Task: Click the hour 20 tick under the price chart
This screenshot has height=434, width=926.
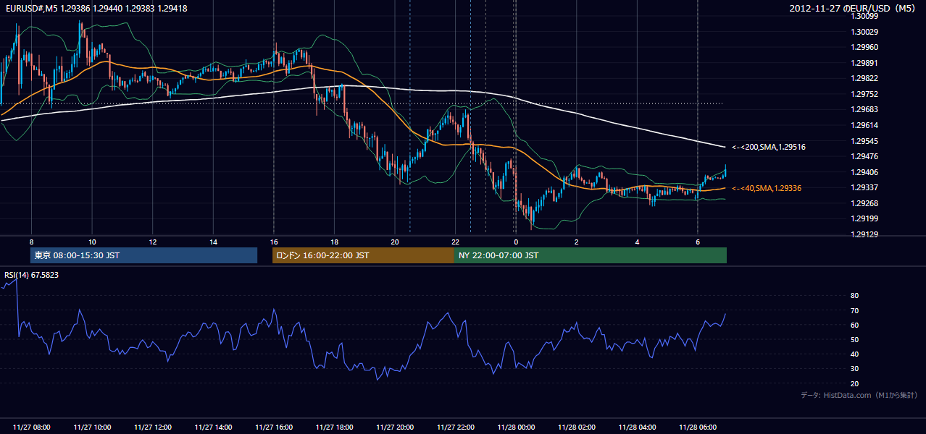Action: (395, 241)
